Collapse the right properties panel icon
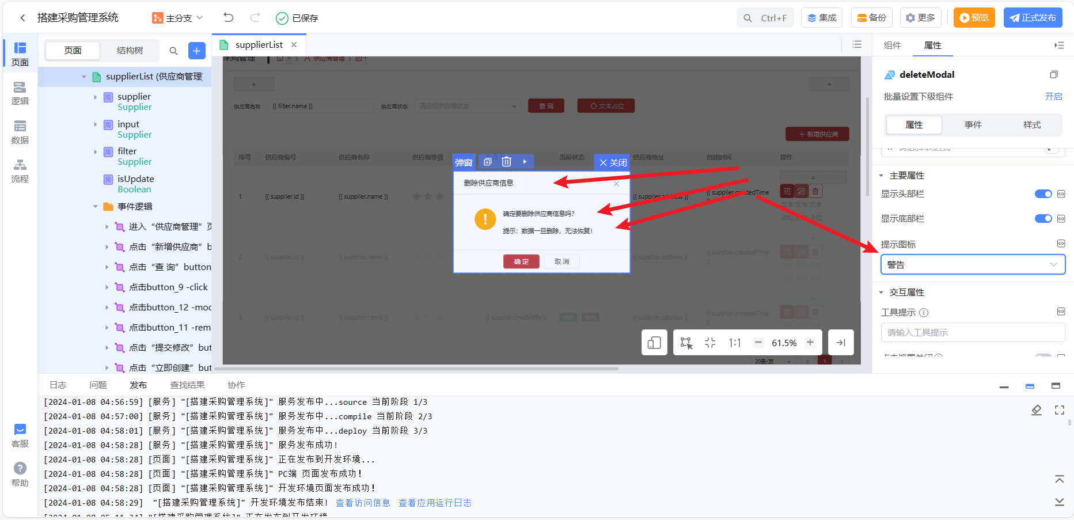This screenshot has height=520, width=1074. 1059,45
